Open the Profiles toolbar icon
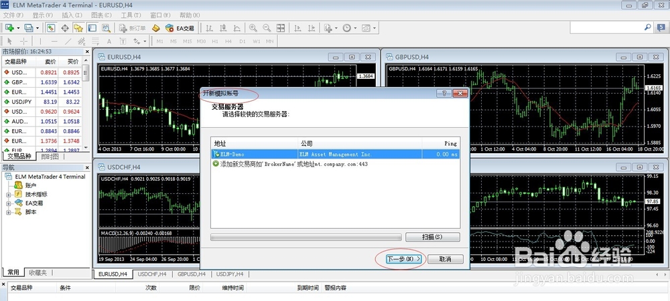Viewport: 670px width, 301px height. coord(29,28)
